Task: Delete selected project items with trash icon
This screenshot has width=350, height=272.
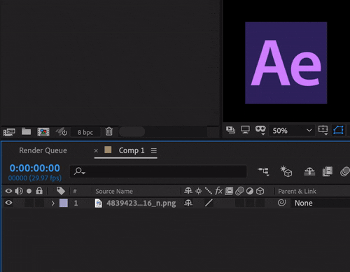Action: tap(108, 131)
